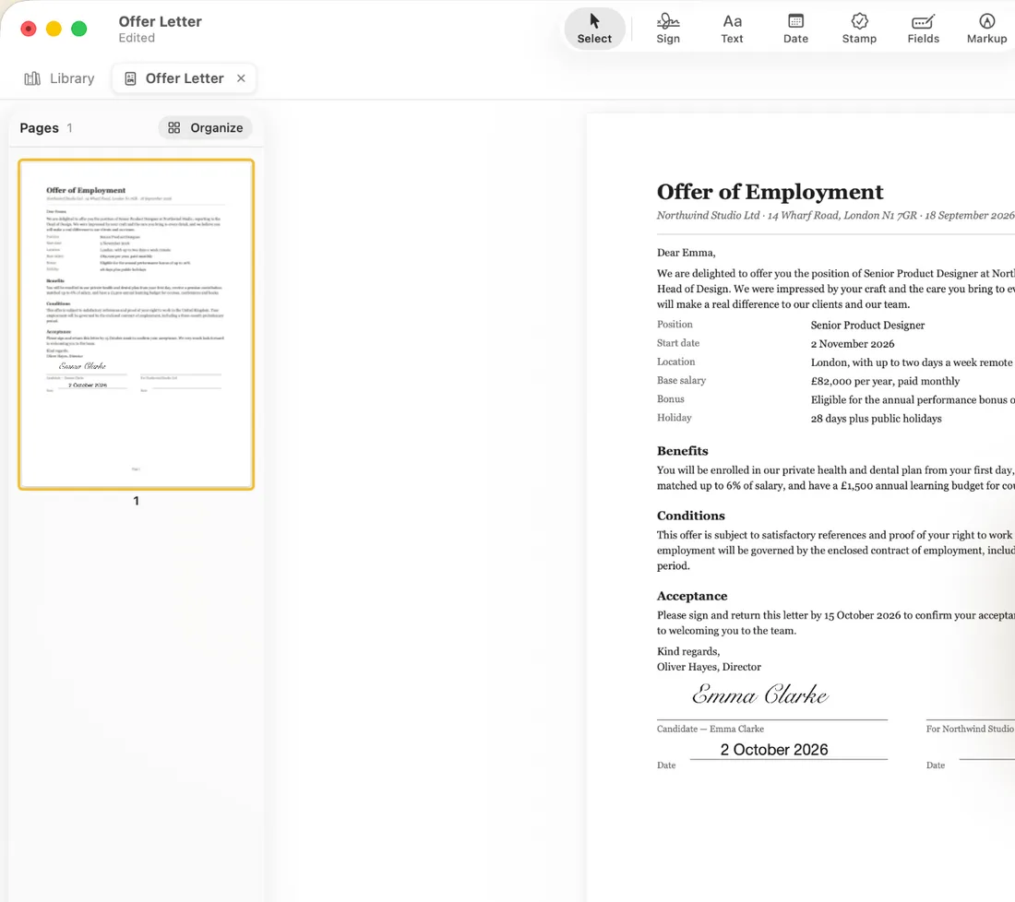The width and height of the screenshot is (1015, 902).
Task: Click the 'Kind regards,' line
Action: (688, 651)
